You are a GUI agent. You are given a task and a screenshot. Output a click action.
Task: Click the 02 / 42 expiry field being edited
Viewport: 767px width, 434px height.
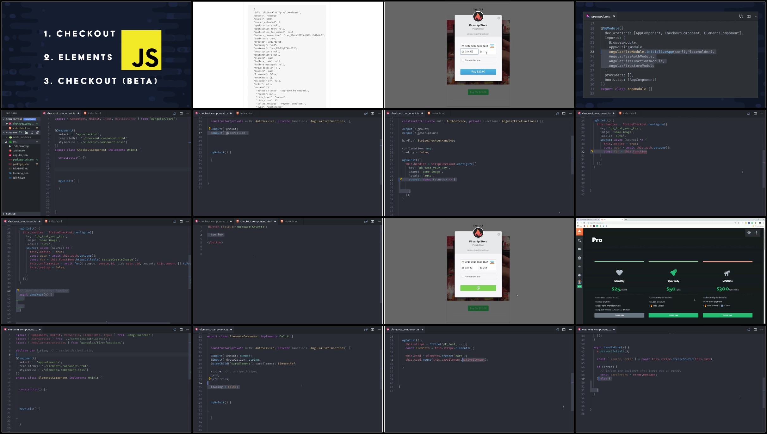click(x=469, y=52)
